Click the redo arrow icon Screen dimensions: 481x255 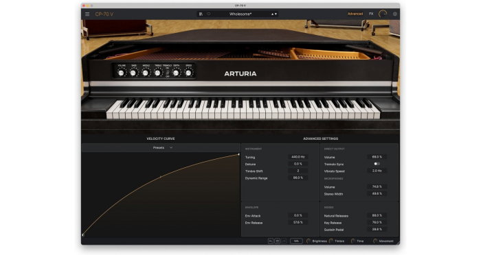[x=284, y=241]
